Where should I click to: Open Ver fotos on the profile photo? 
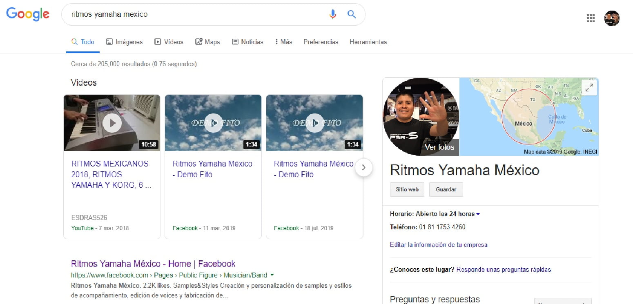[x=439, y=147]
